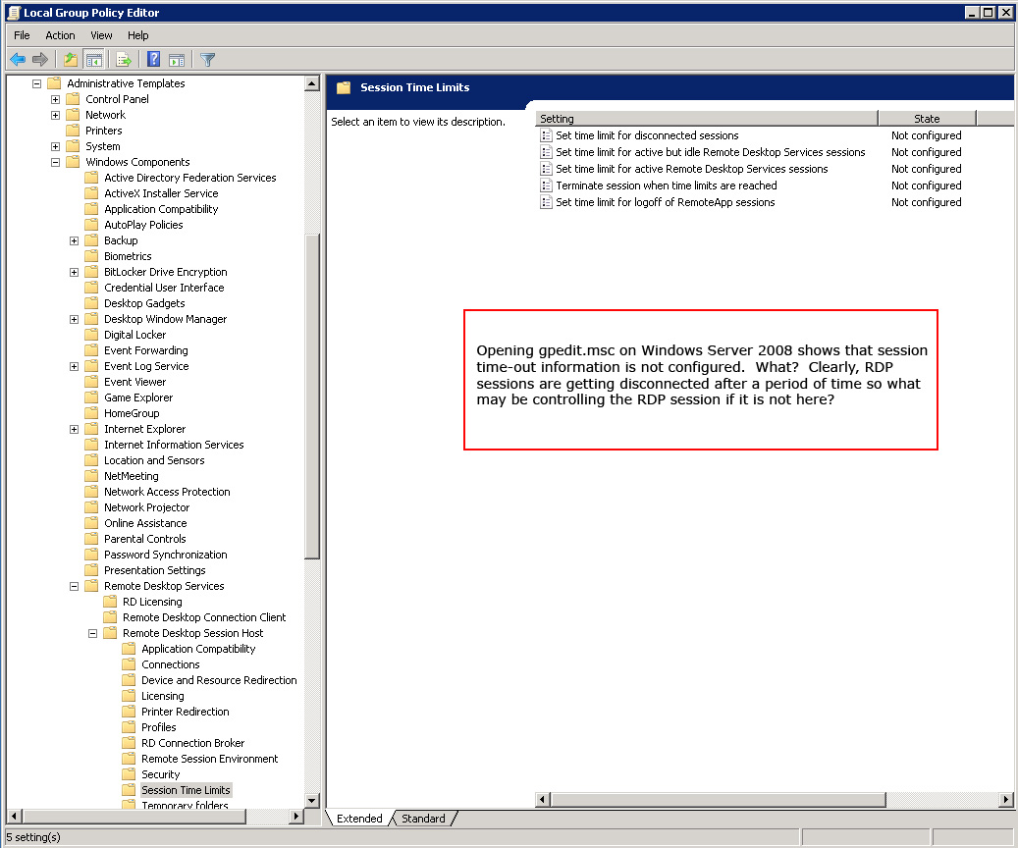Expand the Backup node
This screenshot has width=1018, height=848.
(74, 240)
